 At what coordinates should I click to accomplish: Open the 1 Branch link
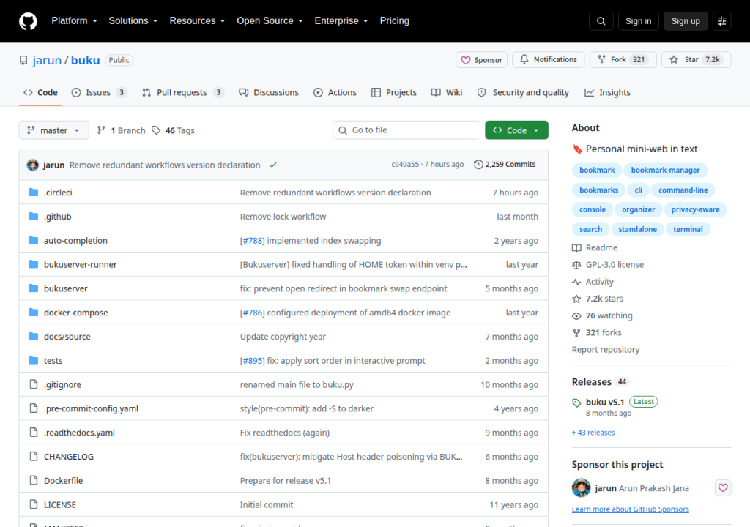pos(121,130)
